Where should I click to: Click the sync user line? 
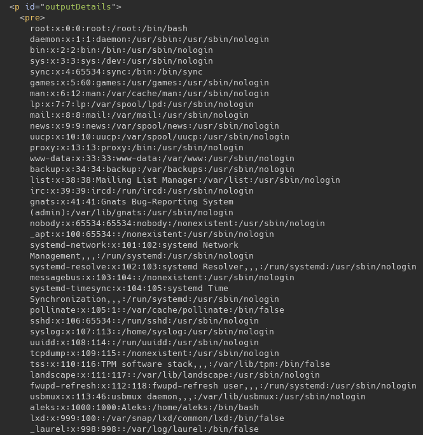coord(116,72)
